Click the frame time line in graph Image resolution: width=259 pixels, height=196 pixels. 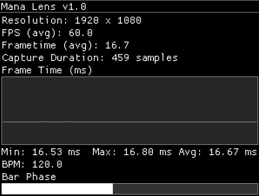[x=130, y=122]
